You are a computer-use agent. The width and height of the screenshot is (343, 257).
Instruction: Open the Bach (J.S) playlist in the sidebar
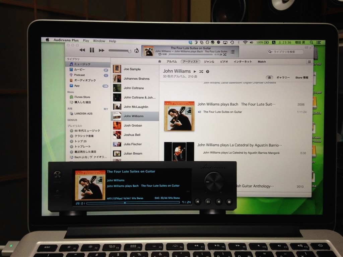click(x=88, y=157)
